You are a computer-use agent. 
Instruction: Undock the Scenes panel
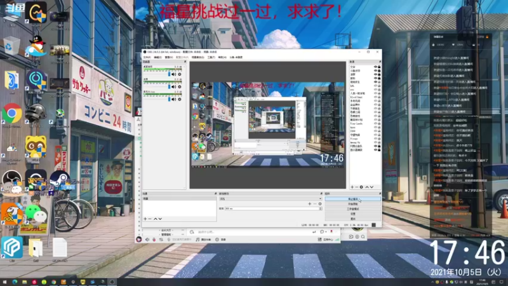point(215,194)
